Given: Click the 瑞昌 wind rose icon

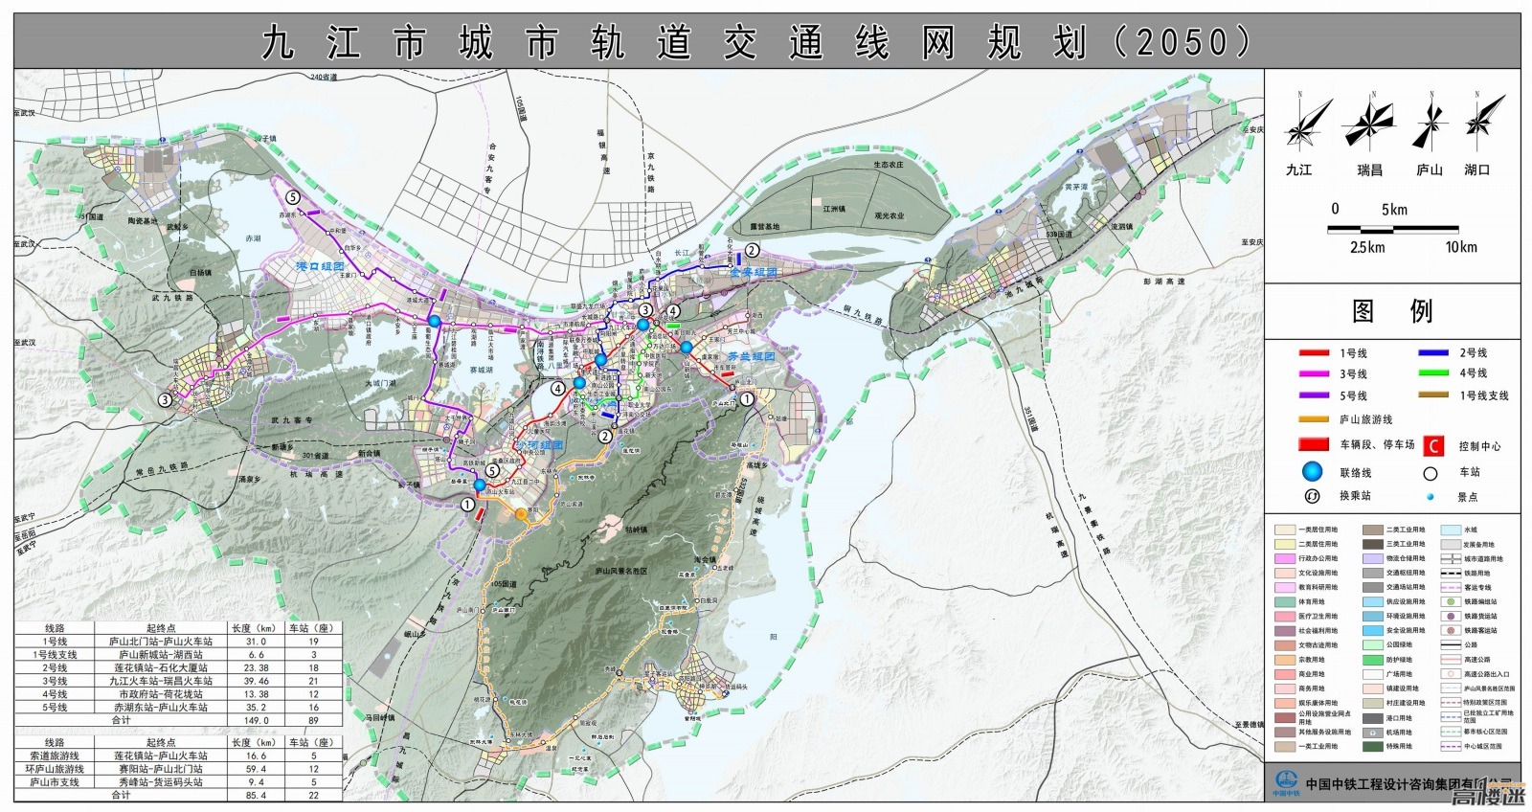Looking at the screenshot, I should (x=1369, y=124).
